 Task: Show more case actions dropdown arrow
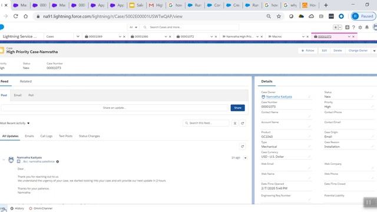tap(374, 51)
